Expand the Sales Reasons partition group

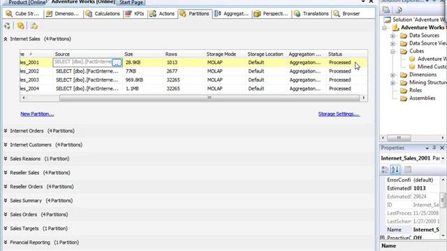(6, 158)
